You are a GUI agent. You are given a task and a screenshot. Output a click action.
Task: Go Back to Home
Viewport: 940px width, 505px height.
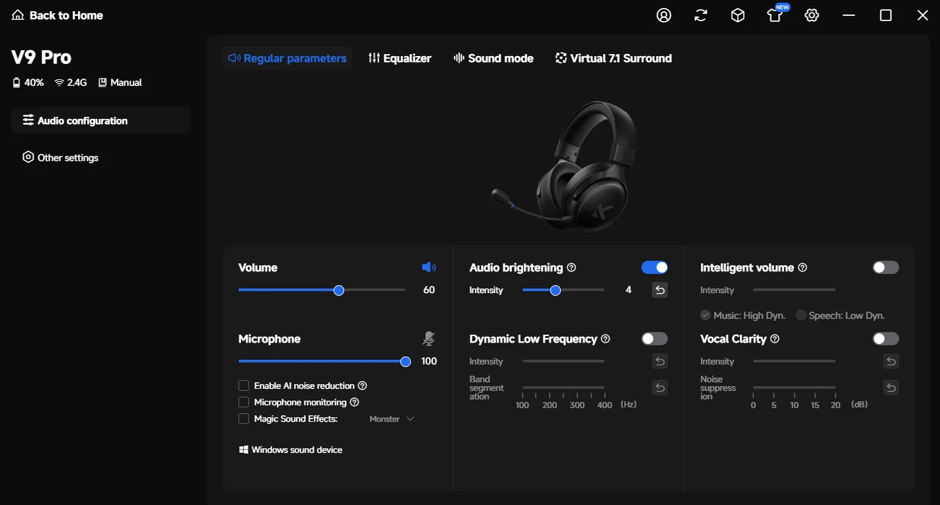tap(57, 15)
